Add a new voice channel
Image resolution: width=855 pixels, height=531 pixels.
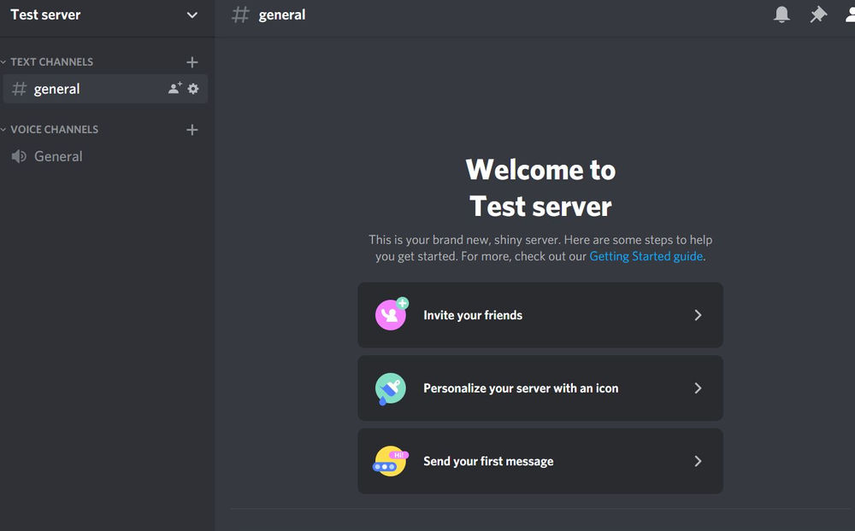tap(192, 129)
